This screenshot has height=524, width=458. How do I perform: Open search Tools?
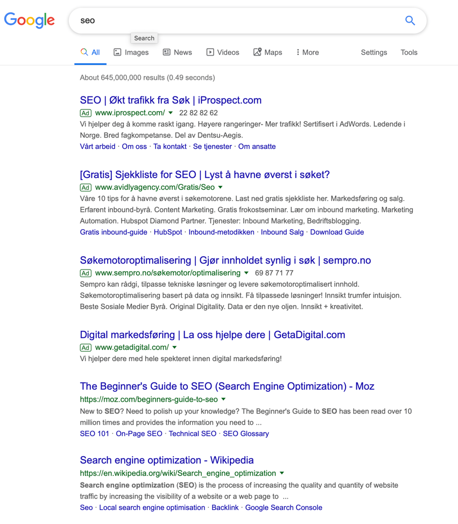click(x=409, y=52)
